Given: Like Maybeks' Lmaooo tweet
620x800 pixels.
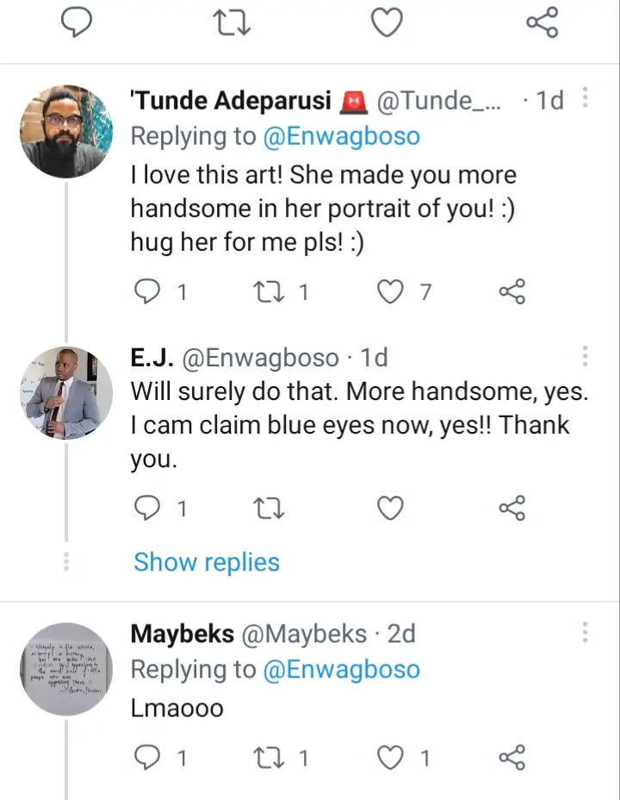Looking at the screenshot, I should 392,758.
